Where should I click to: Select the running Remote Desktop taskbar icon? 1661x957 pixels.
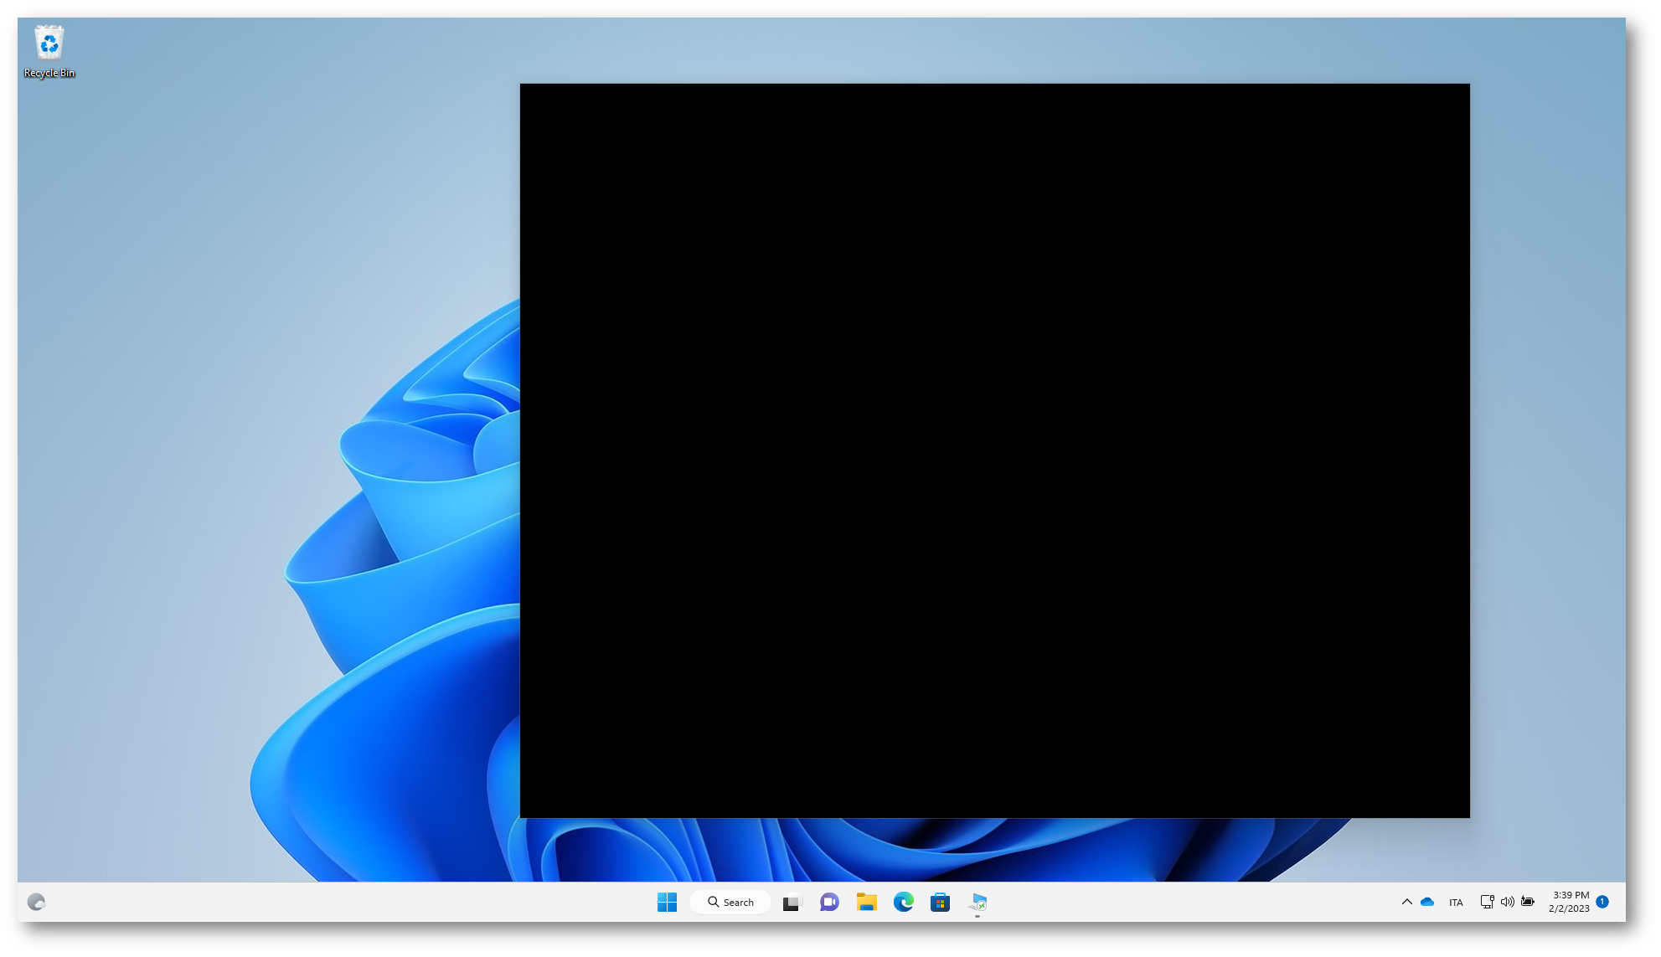click(x=978, y=902)
